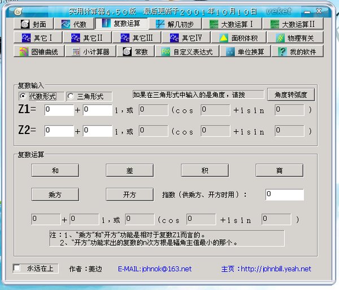Click the 单位换算 icon
Screen dimensions: 339x290
230,51
